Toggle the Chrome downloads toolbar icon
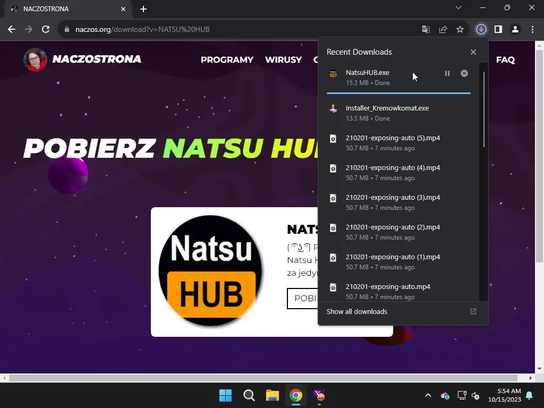544x408 pixels. click(481, 30)
